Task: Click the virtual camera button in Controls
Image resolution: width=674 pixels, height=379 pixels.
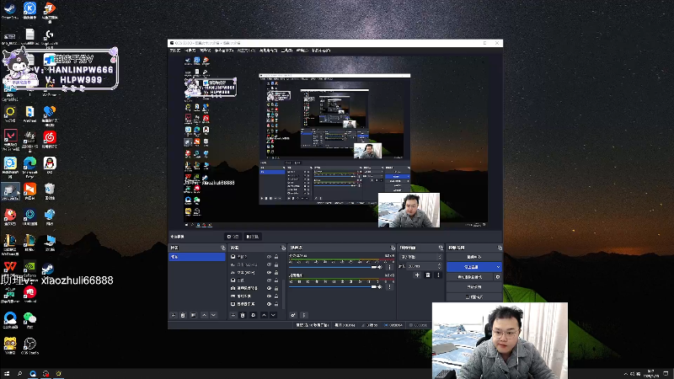Action: pyautogui.click(x=470, y=277)
